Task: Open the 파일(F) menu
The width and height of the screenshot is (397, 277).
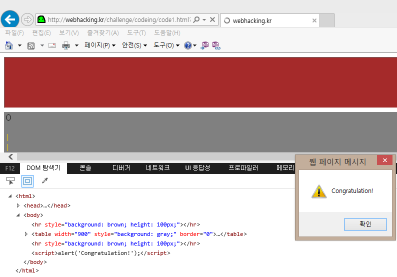Action: pos(14,32)
